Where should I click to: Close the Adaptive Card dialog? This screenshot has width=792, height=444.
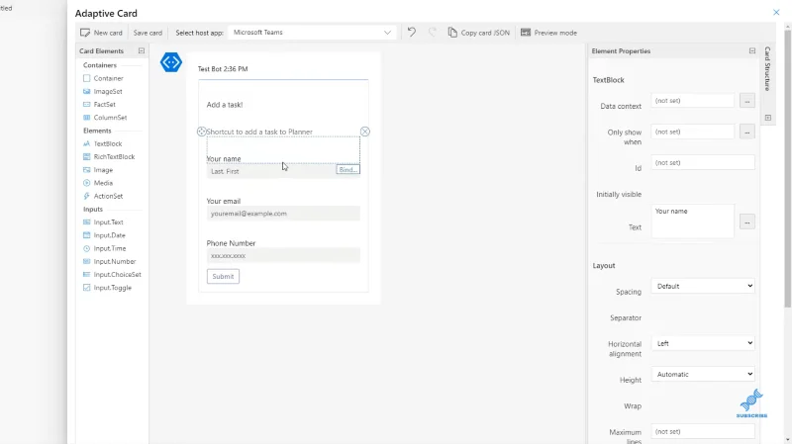point(776,12)
